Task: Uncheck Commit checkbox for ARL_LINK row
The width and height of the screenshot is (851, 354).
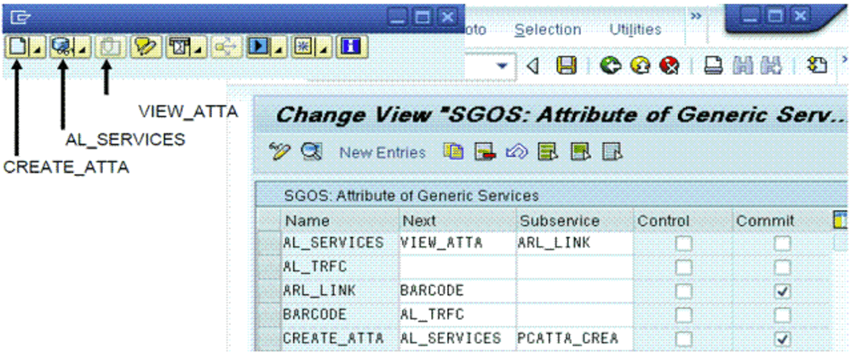Action: 782,291
